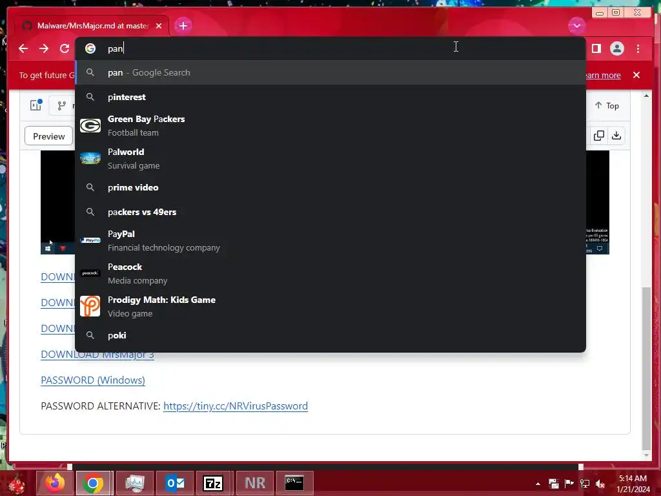Pick the Palworld survival game suggestion
Image resolution: width=661 pixels, height=496 pixels.
330,159
